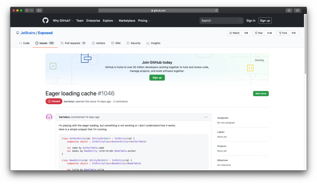317x184 pixels.
Task: Click '2 comments' text in issue header
Action: [x=120, y=101]
